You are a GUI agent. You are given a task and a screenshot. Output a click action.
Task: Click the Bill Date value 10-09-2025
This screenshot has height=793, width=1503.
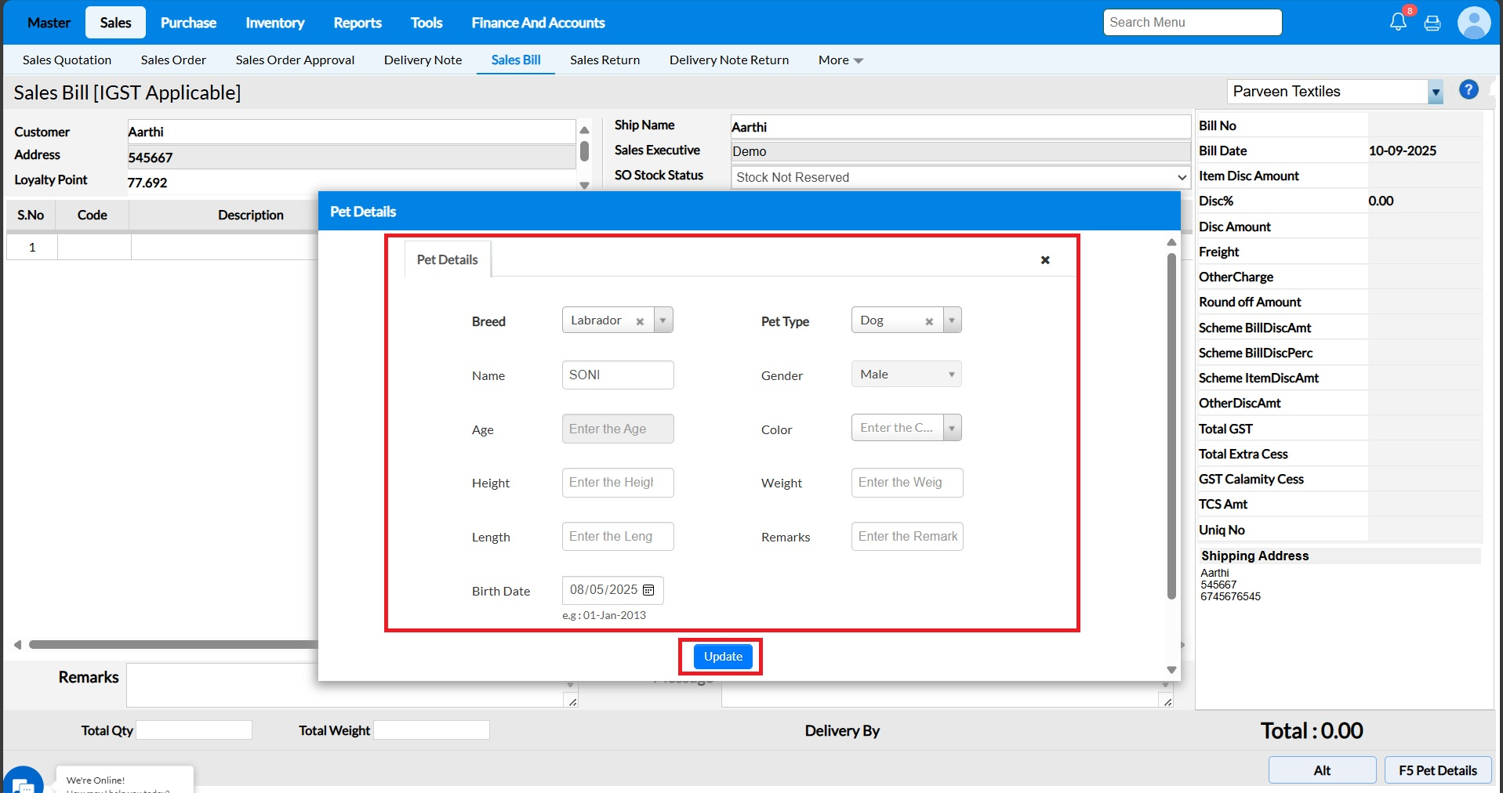click(x=1403, y=150)
